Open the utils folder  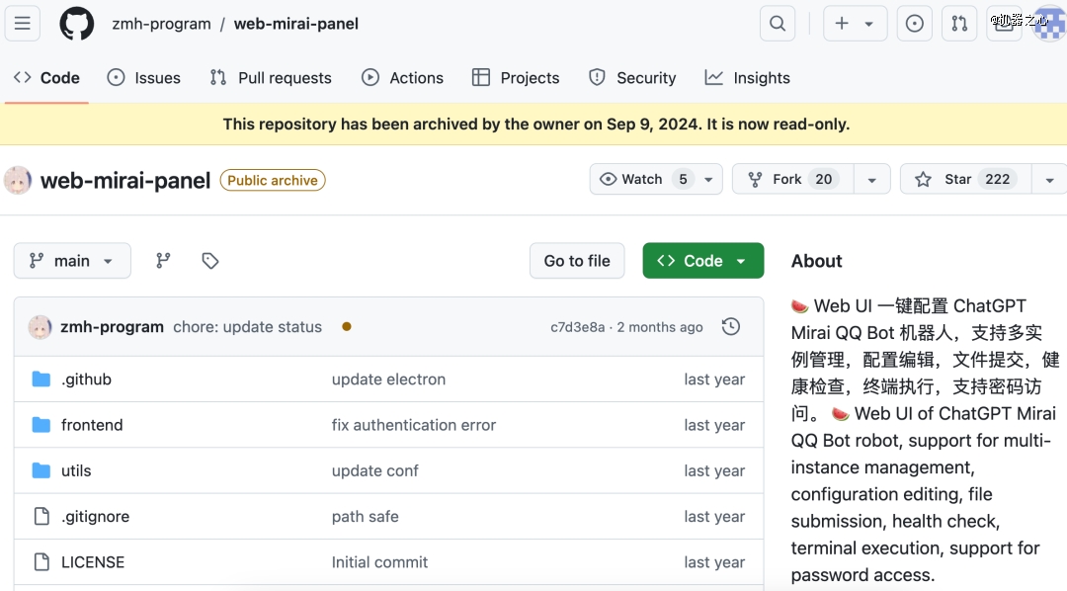[76, 470]
